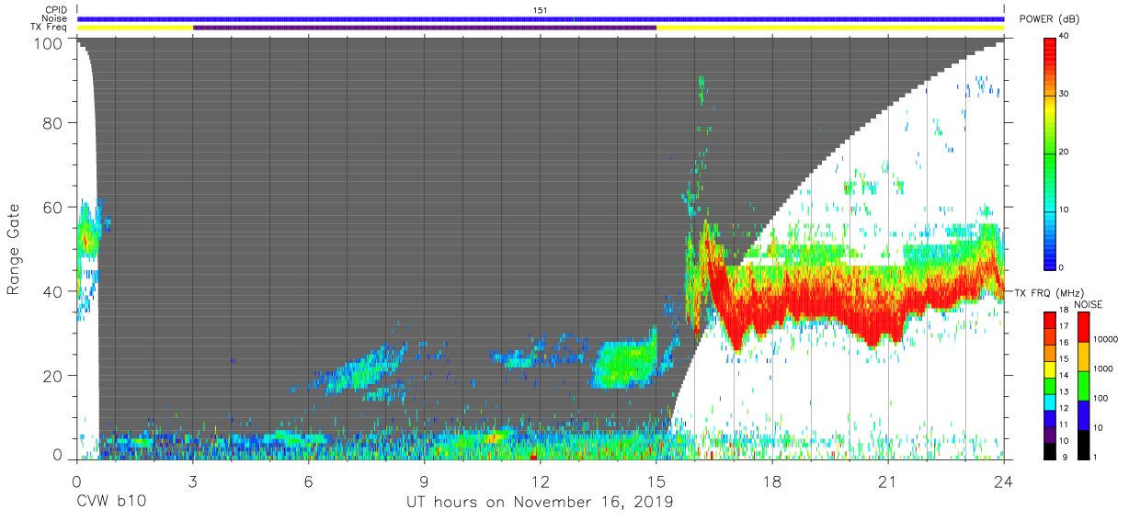The image size is (1129, 521).
Task: Click the CPID label at top left
Action: (x=56, y=10)
